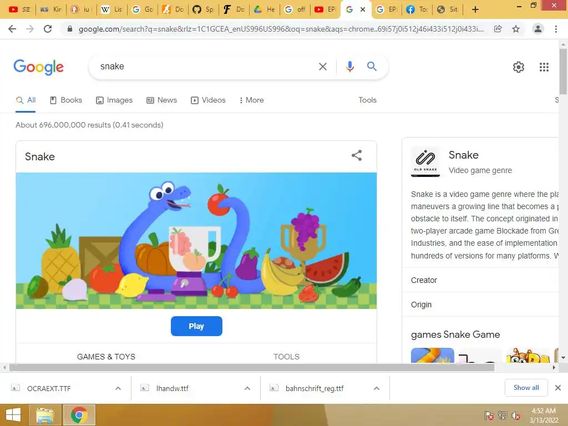The width and height of the screenshot is (568, 426).
Task: Click the lock icon in the address bar
Action: coord(70,29)
